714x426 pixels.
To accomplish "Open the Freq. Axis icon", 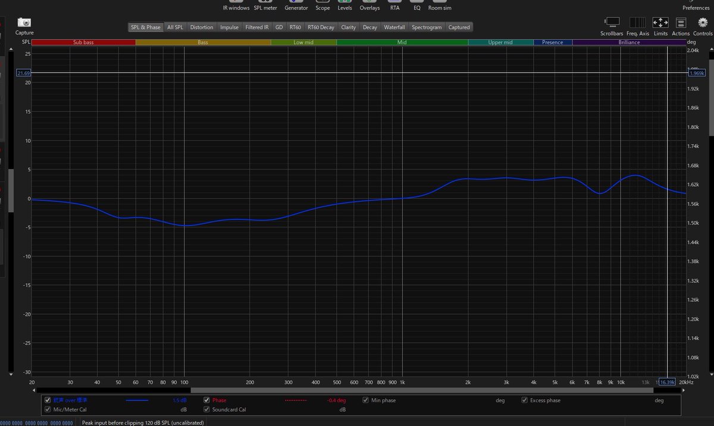I will (x=637, y=23).
